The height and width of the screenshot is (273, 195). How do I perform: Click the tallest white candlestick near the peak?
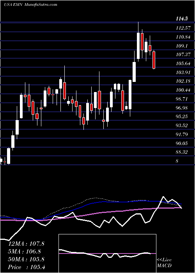point(138,46)
